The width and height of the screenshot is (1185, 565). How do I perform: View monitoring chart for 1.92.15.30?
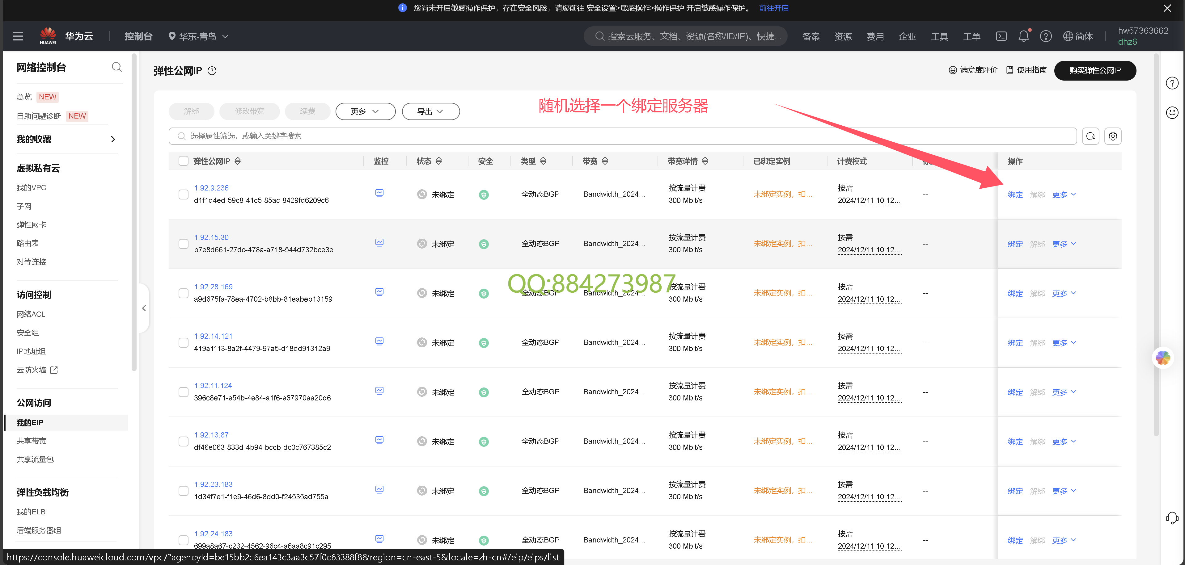379,242
